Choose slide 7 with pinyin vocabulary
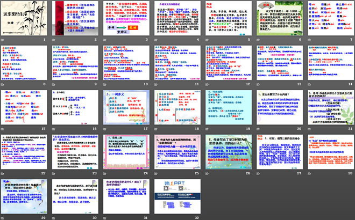 328,20
